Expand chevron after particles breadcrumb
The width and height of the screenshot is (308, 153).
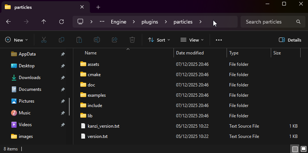tap(200, 22)
